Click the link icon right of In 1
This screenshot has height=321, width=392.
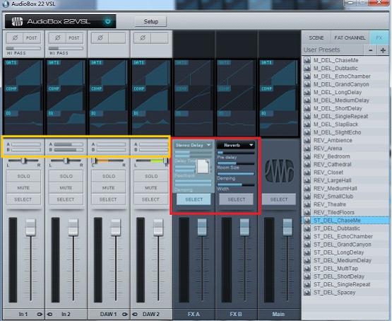(40, 314)
